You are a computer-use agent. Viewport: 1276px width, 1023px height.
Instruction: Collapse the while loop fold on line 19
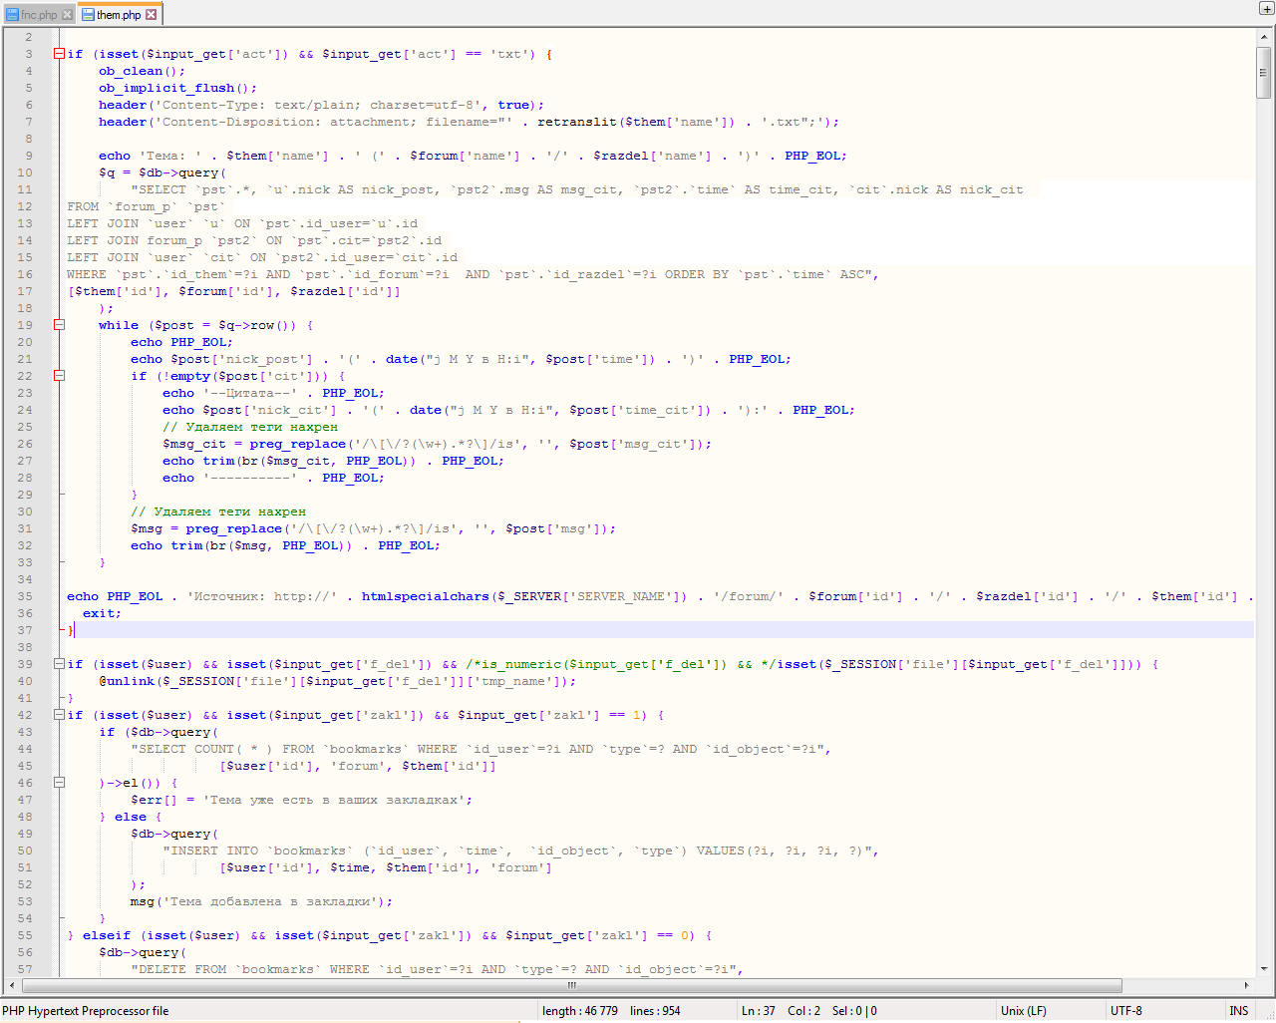(x=59, y=325)
